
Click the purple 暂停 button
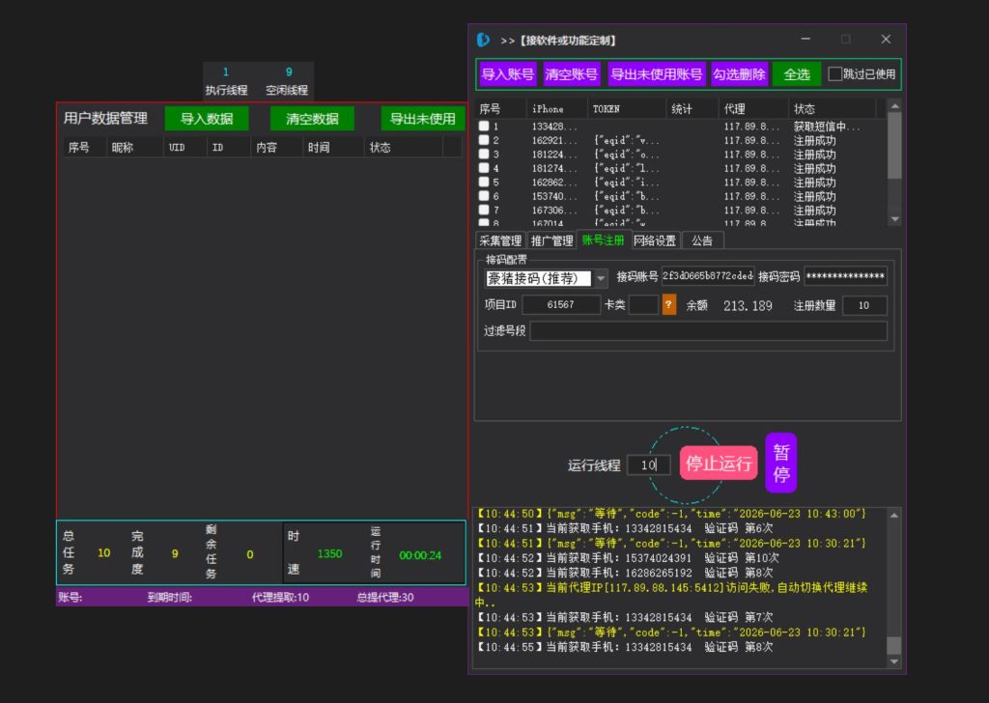780,463
